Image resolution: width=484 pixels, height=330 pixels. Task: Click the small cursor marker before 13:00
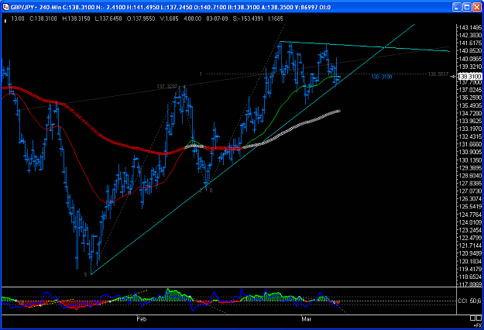[5, 21]
